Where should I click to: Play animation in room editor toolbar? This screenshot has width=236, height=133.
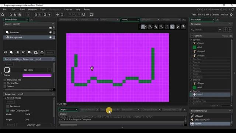(x=178, y=27)
